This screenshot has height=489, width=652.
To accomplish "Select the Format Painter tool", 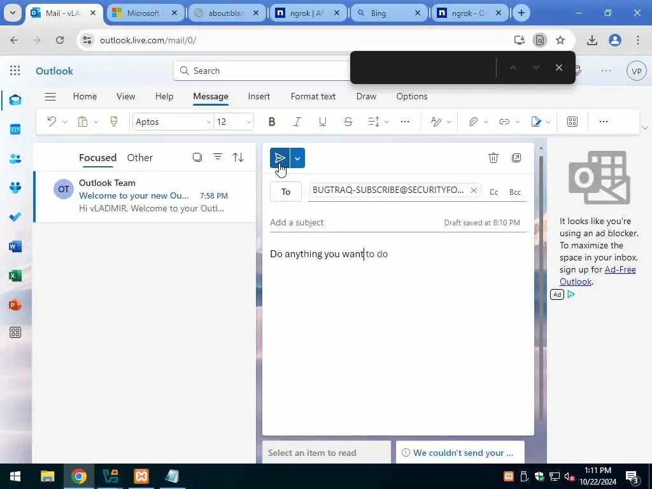I will [113, 122].
